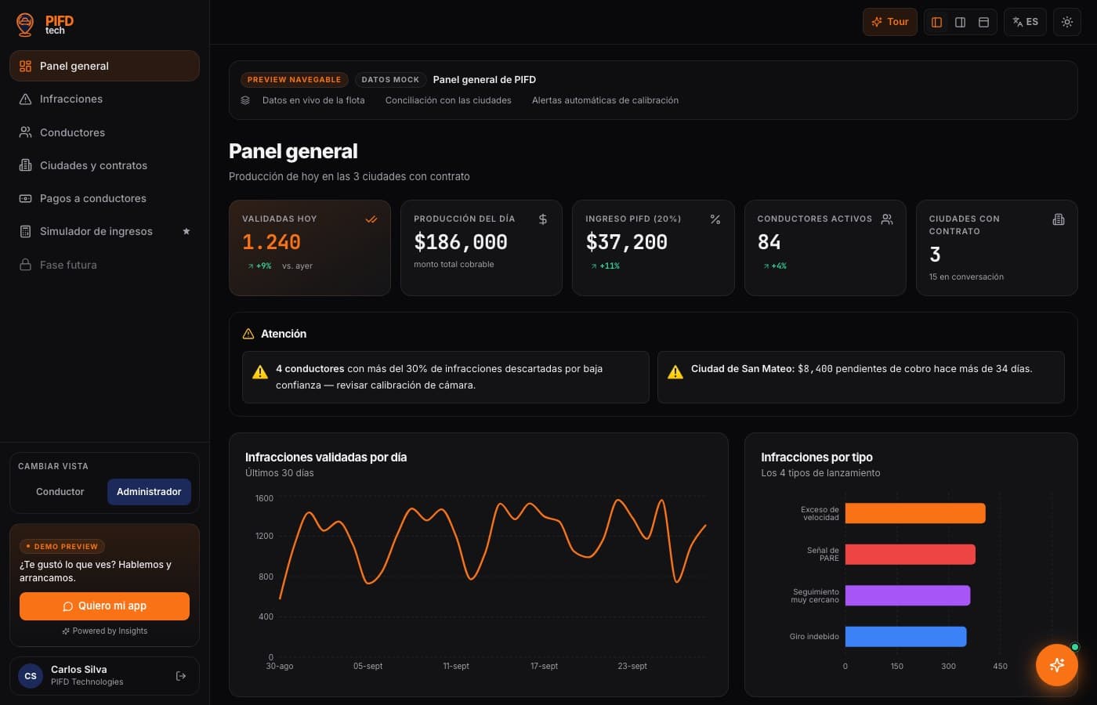Screen dimensions: 1097x705
Task: Click 'Conciliación con las ciudades' text
Action: coord(448,100)
